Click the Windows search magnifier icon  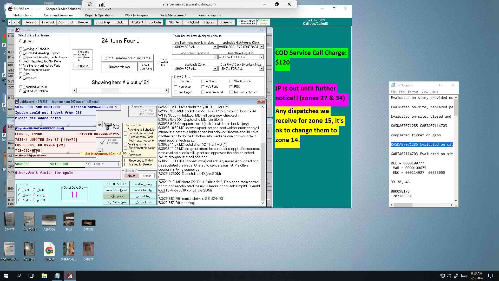19,276
